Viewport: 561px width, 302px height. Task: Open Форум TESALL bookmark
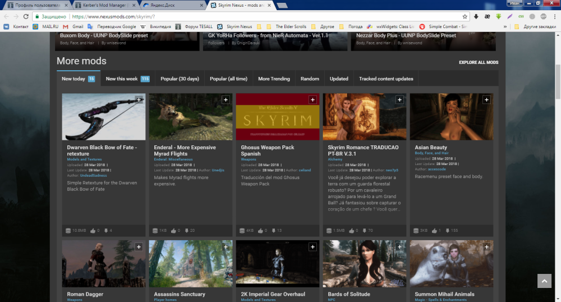tap(194, 26)
